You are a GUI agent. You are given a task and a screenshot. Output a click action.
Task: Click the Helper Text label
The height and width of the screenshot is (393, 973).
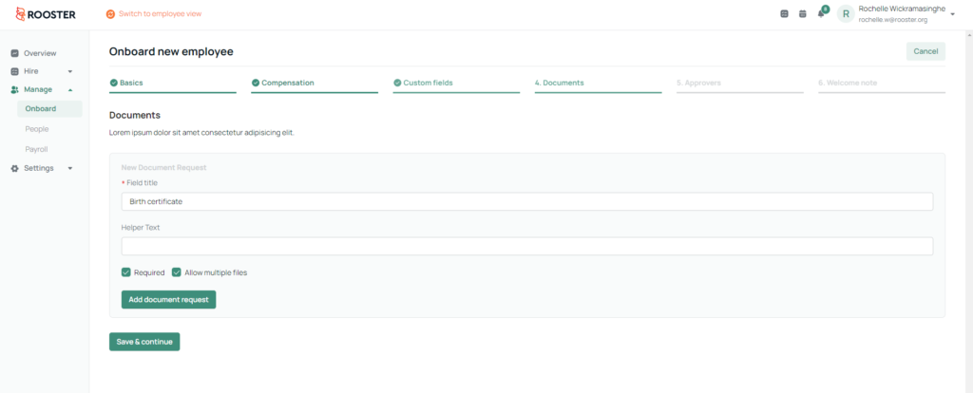141,228
